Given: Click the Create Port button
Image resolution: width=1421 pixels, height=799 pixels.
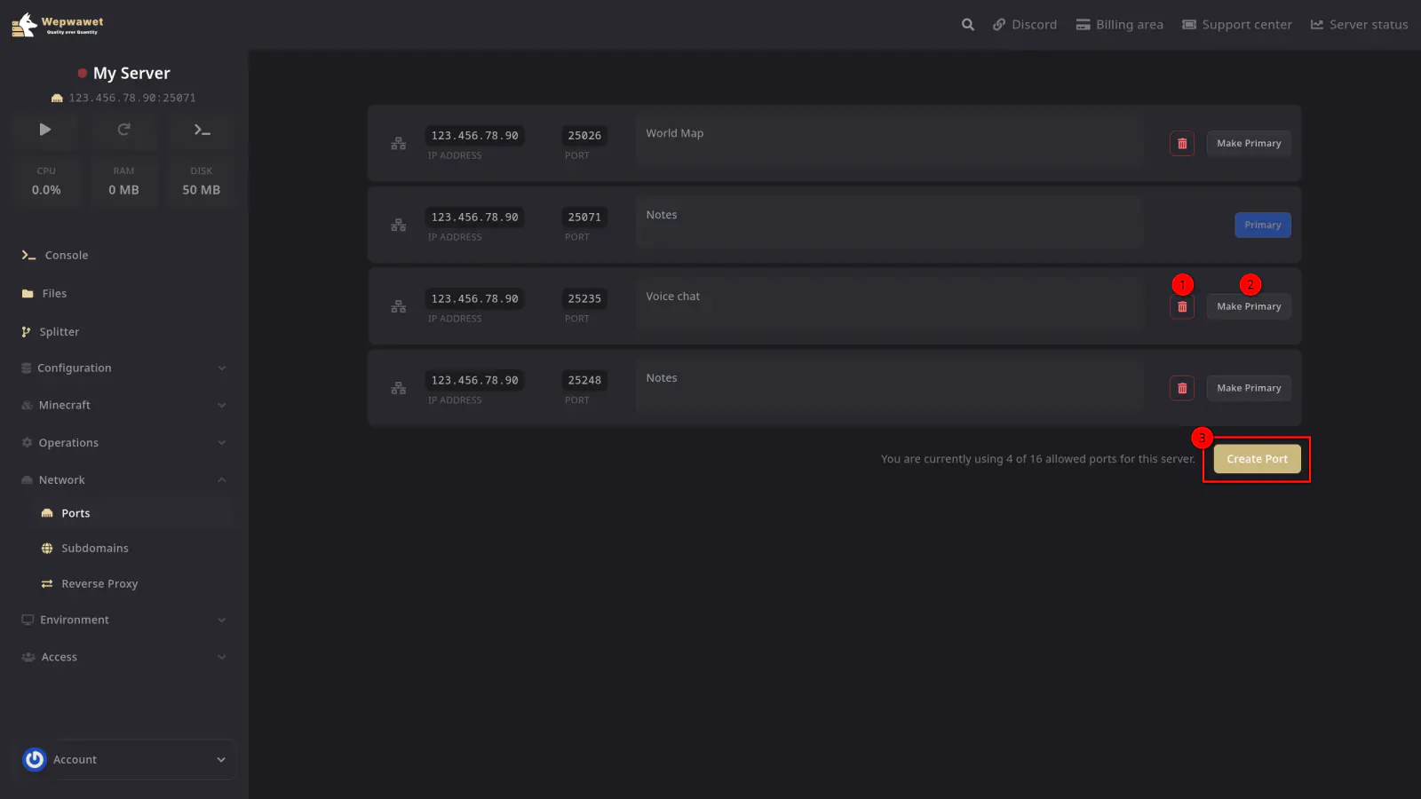Looking at the screenshot, I should [x=1256, y=459].
